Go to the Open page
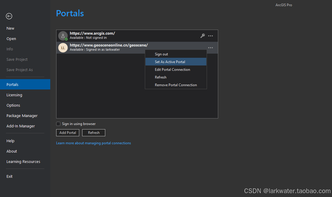The image size is (332, 197). click(25, 39)
